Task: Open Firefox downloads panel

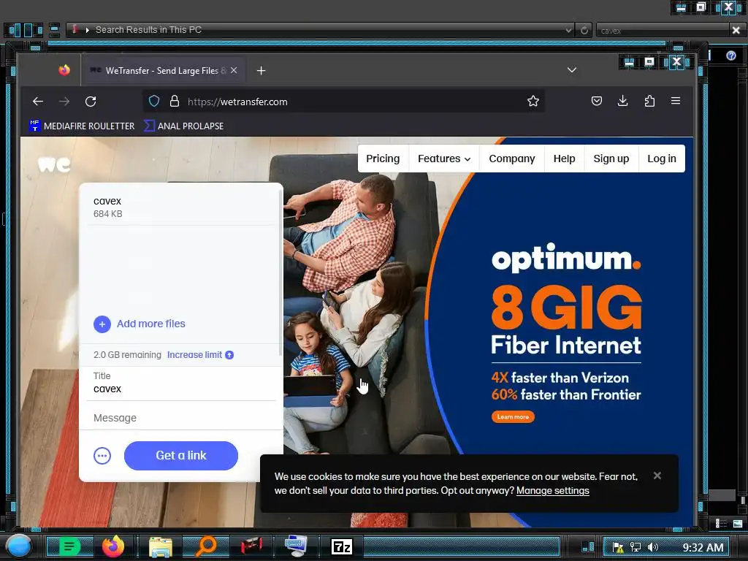Action: pos(622,101)
